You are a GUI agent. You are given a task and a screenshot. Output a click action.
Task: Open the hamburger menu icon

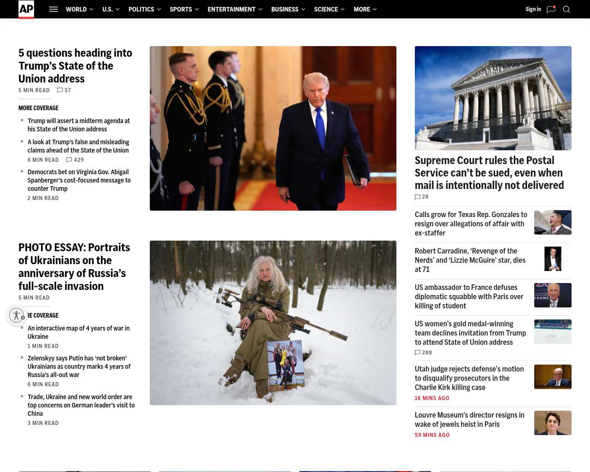53,9
